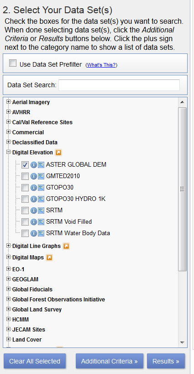Check the SRTM checkbox

pos(25,211)
